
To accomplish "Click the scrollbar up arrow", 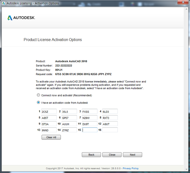I will pos(186,9).
